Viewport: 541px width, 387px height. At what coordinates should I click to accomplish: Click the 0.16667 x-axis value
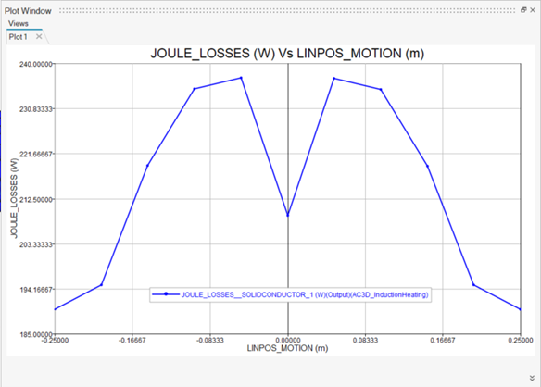[x=443, y=341]
